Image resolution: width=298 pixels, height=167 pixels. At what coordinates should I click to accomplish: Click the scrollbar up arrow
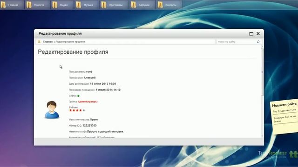263,47
